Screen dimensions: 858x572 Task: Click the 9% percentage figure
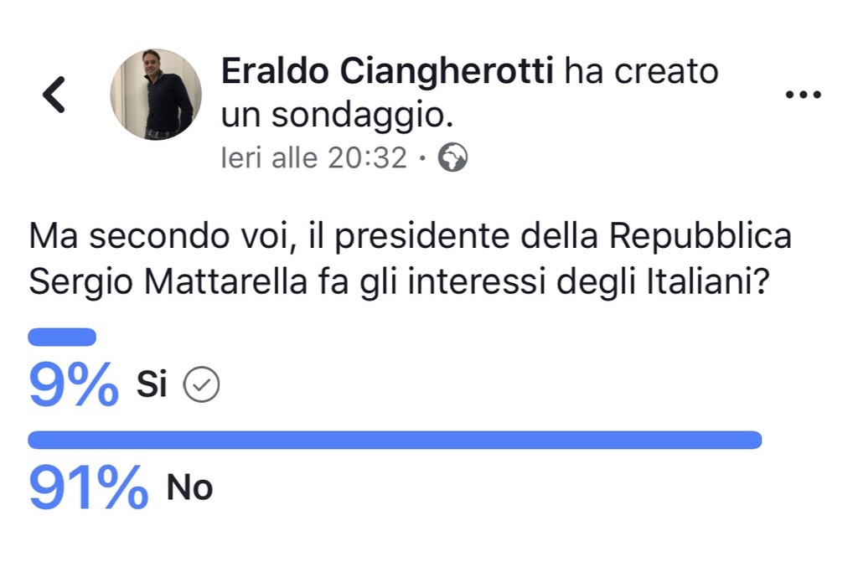74,386
